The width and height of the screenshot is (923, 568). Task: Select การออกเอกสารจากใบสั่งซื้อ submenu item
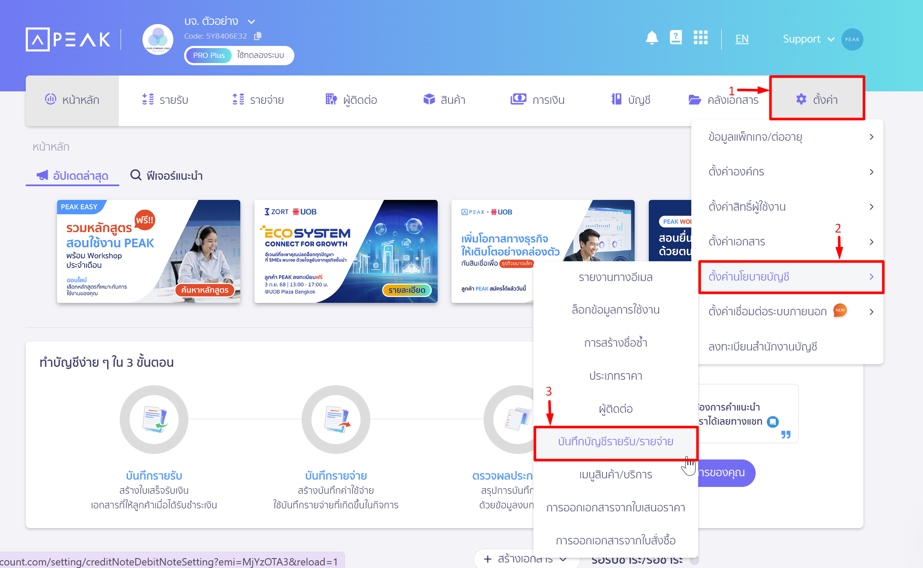[615, 541]
